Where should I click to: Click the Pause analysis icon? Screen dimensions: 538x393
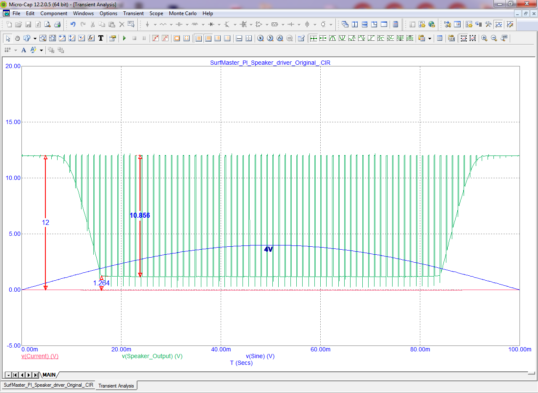coord(144,38)
